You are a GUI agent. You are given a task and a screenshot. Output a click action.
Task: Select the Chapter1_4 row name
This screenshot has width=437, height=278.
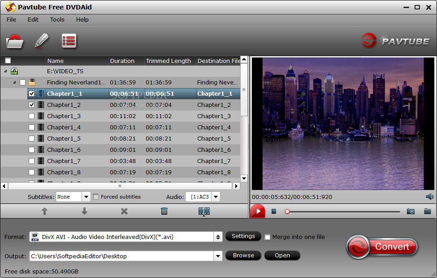(64, 128)
